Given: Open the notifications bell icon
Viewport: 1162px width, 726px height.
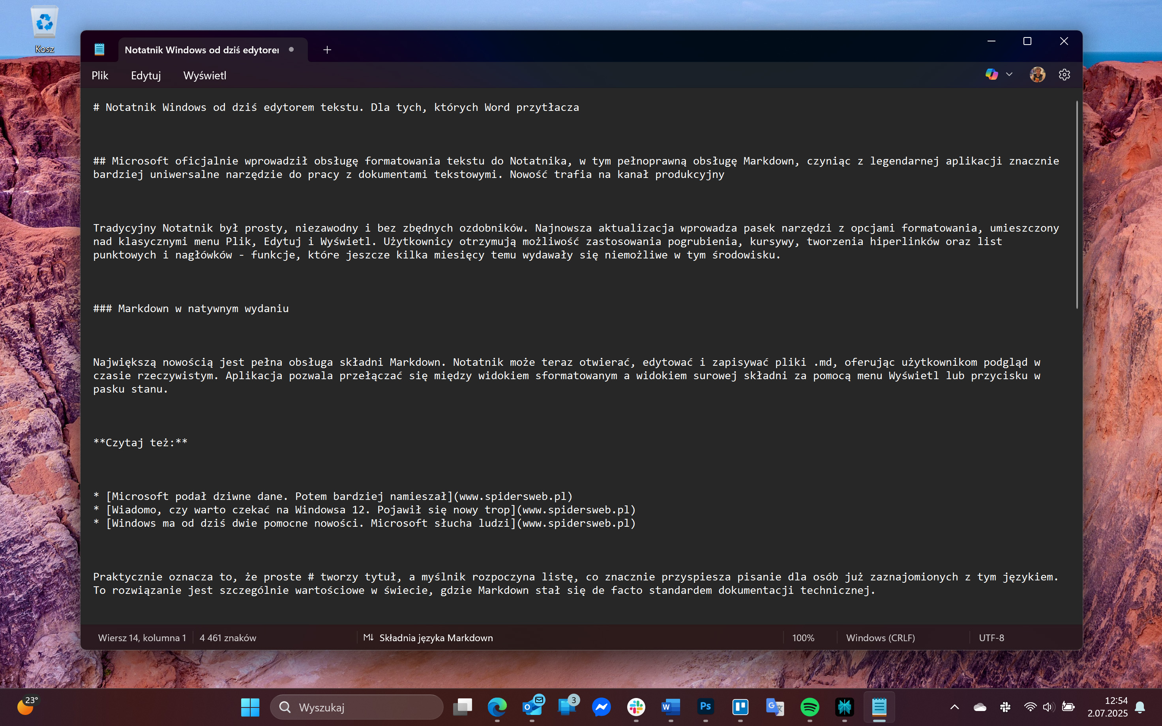Looking at the screenshot, I should click(1140, 707).
